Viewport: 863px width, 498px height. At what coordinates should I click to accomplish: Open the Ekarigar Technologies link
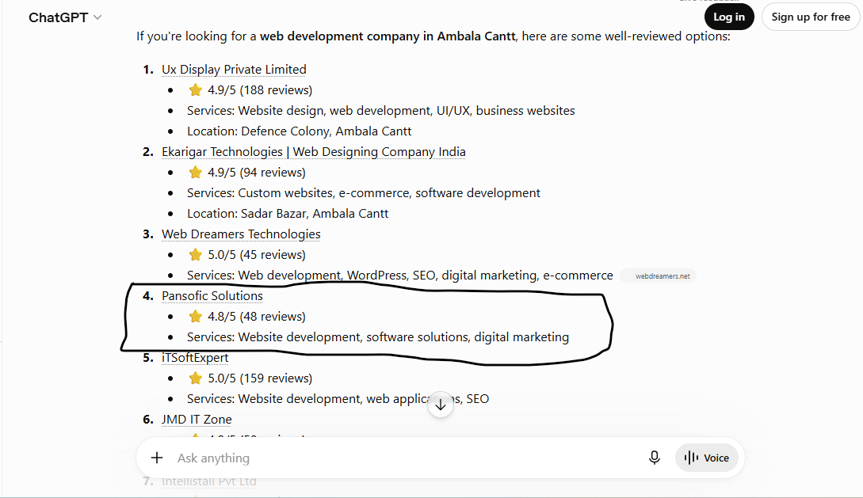[314, 152]
